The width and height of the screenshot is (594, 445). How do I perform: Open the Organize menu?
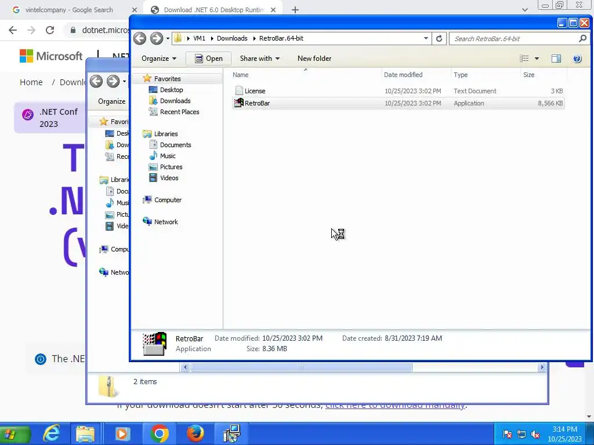tap(159, 59)
